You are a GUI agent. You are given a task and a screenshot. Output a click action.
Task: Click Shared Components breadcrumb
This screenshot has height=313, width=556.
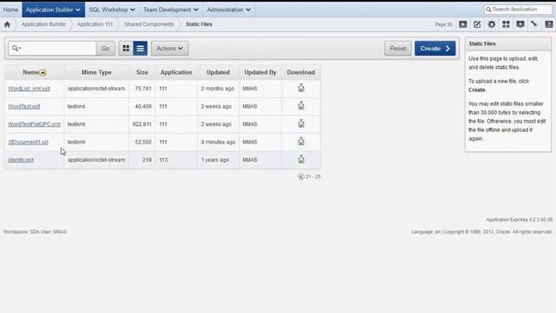pyautogui.click(x=149, y=24)
